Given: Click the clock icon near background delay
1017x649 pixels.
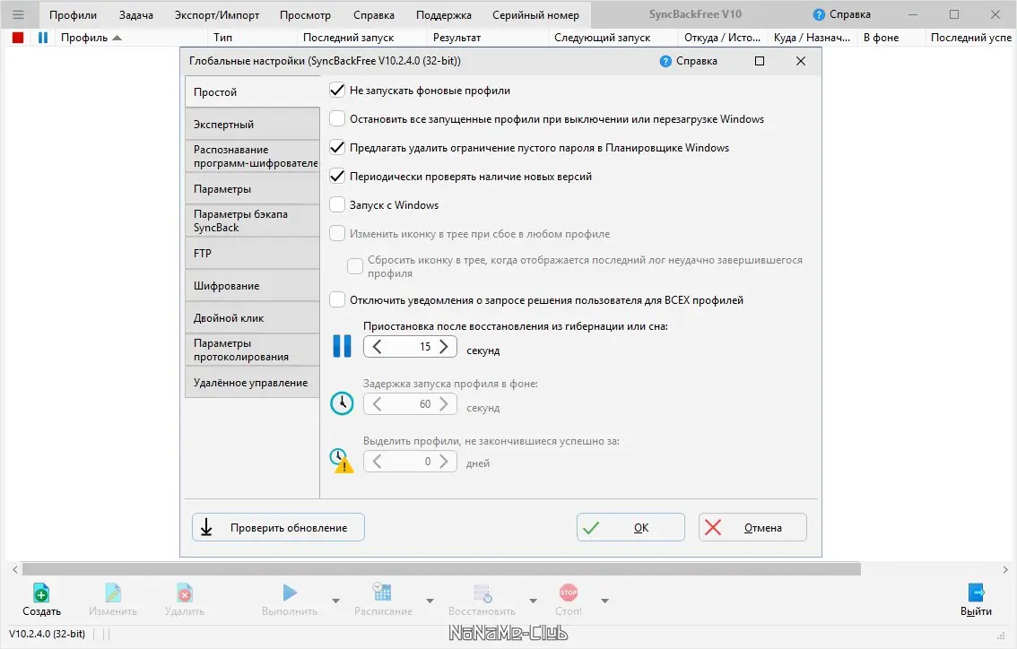Looking at the screenshot, I should point(342,403).
